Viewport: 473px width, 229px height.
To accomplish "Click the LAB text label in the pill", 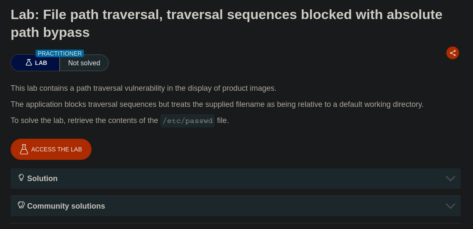I will [x=41, y=63].
